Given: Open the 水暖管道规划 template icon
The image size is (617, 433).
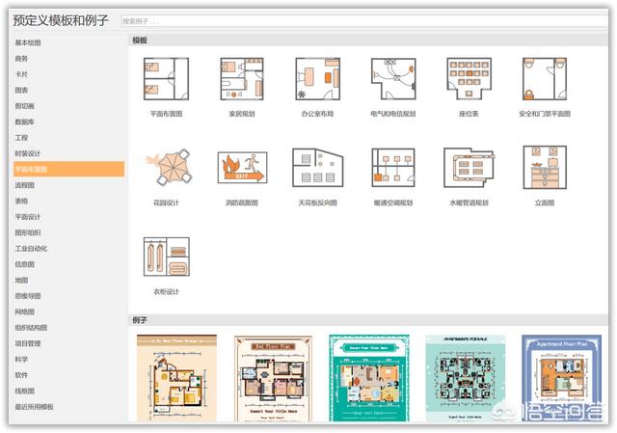Looking at the screenshot, I should [x=469, y=169].
